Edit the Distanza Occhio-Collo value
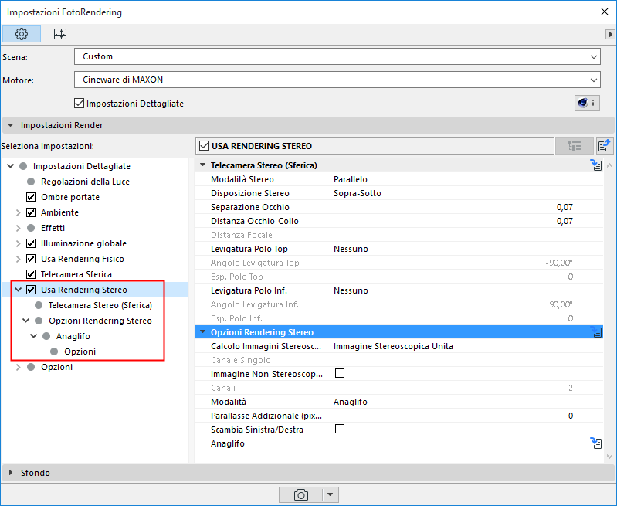 pos(564,221)
